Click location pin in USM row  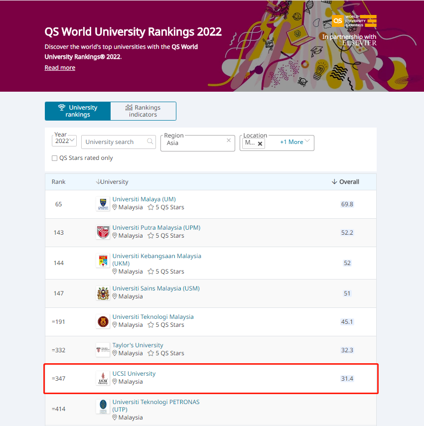point(115,296)
